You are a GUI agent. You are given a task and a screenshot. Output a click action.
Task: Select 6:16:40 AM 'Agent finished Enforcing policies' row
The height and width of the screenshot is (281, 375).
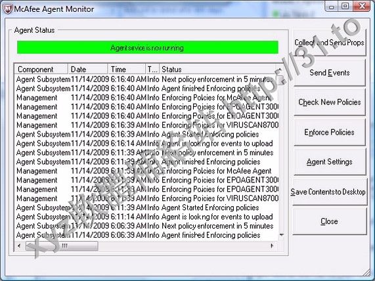(x=147, y=89)
